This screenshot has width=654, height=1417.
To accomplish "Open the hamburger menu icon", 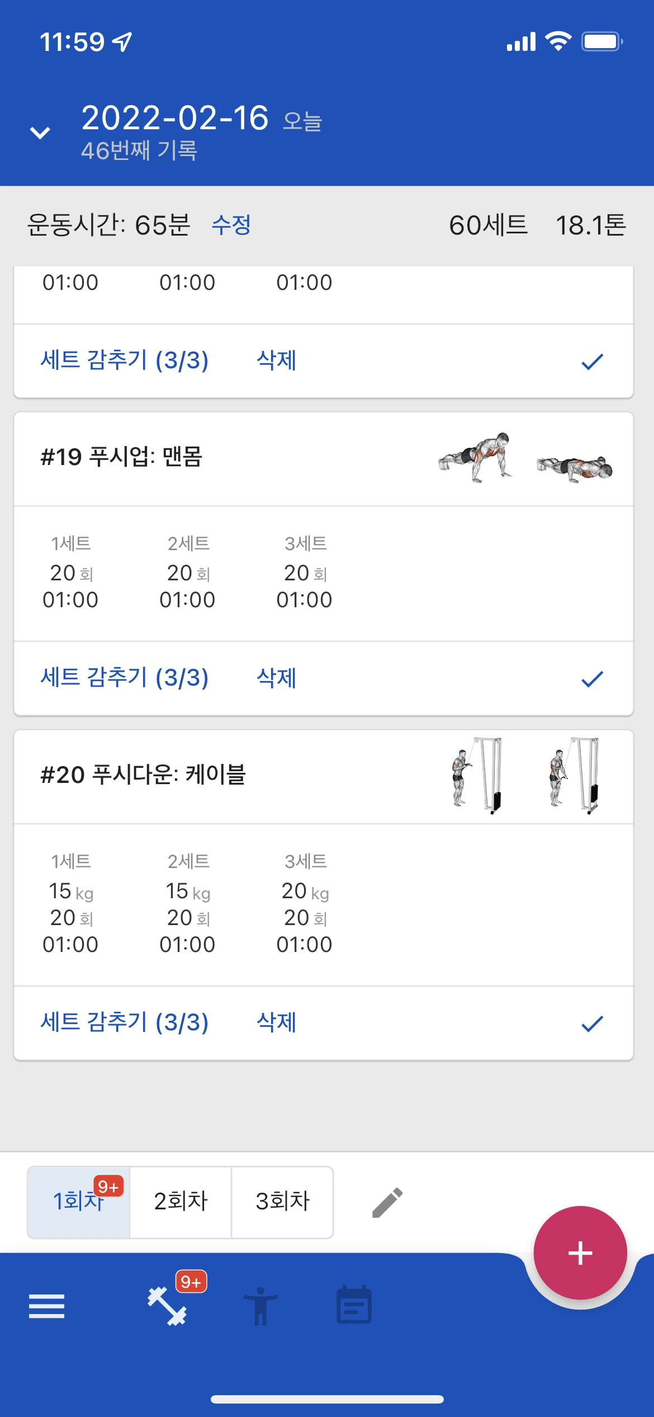I will 47,1306.
